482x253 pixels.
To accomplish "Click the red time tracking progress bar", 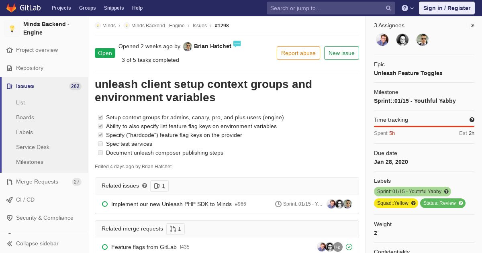I will [424, 126].
